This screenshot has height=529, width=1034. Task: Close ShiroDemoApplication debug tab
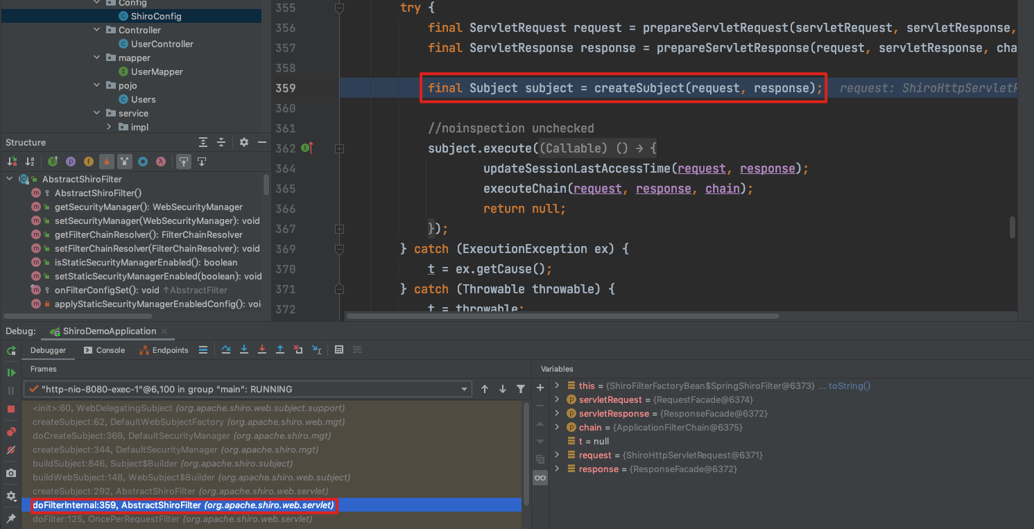[164, 331]
